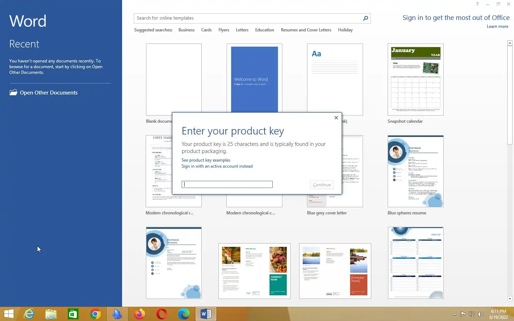This screenshot has width=514, height=321.
Task: Pick the Modern chronological resume template
Action: click(159, 171)
